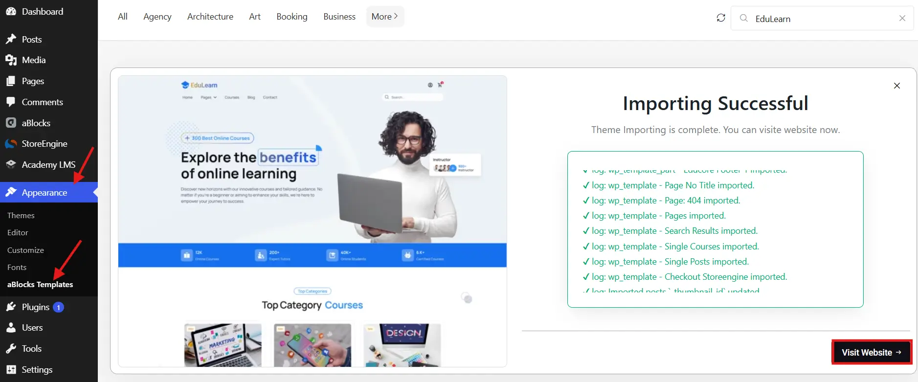This screenshot has height=382, width=918.
Task: Click 'Checkout Storeengine imported.' log line
Action: (684, 277)
